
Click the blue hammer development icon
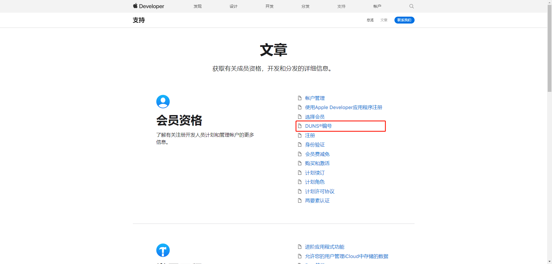163,250
